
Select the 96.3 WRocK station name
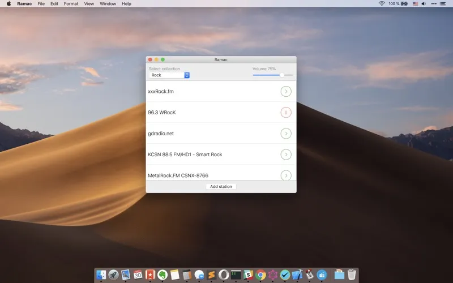pyautogui.click(x=162, y=112)
